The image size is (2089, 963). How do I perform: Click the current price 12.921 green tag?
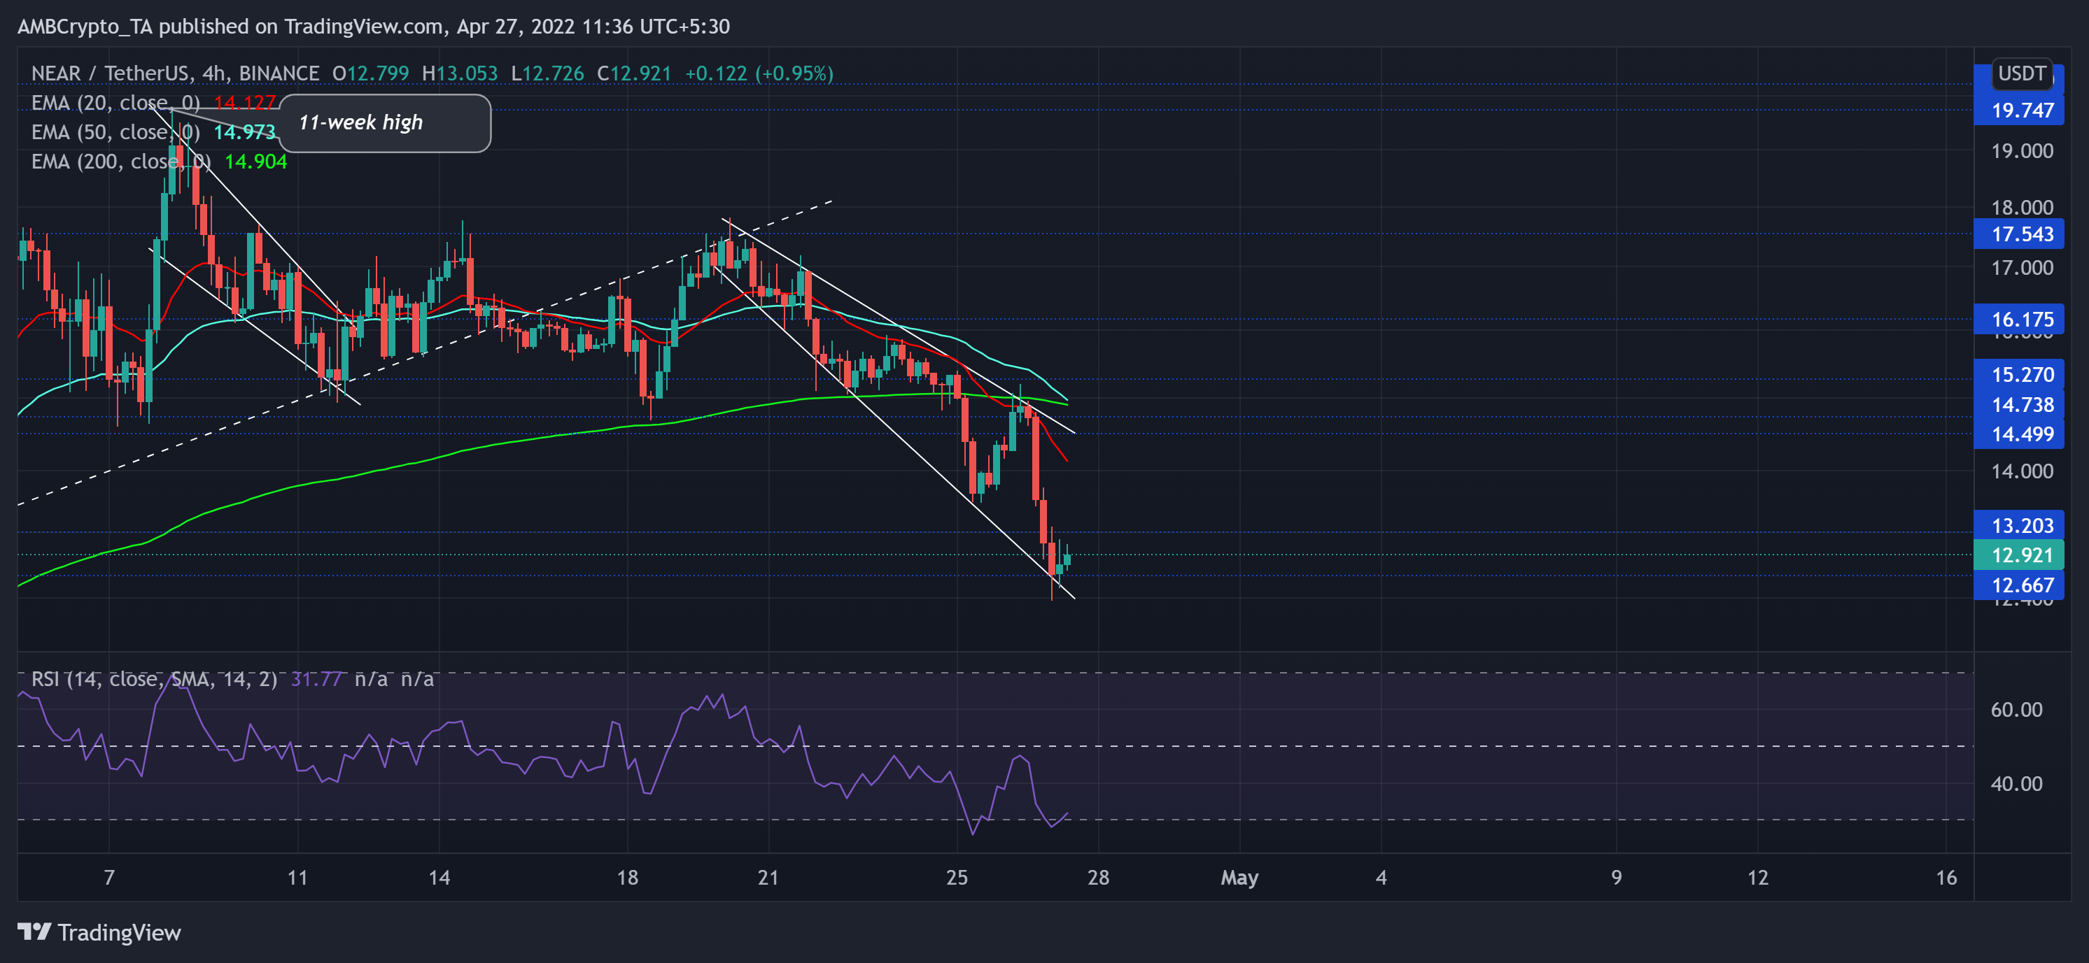(2018, 555)
